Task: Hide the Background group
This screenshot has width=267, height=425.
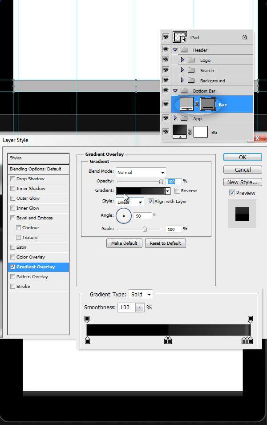Action: pyautogui.click(x=166, y=80)
